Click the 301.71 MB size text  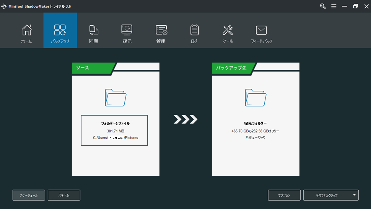(x=116, y=131)
